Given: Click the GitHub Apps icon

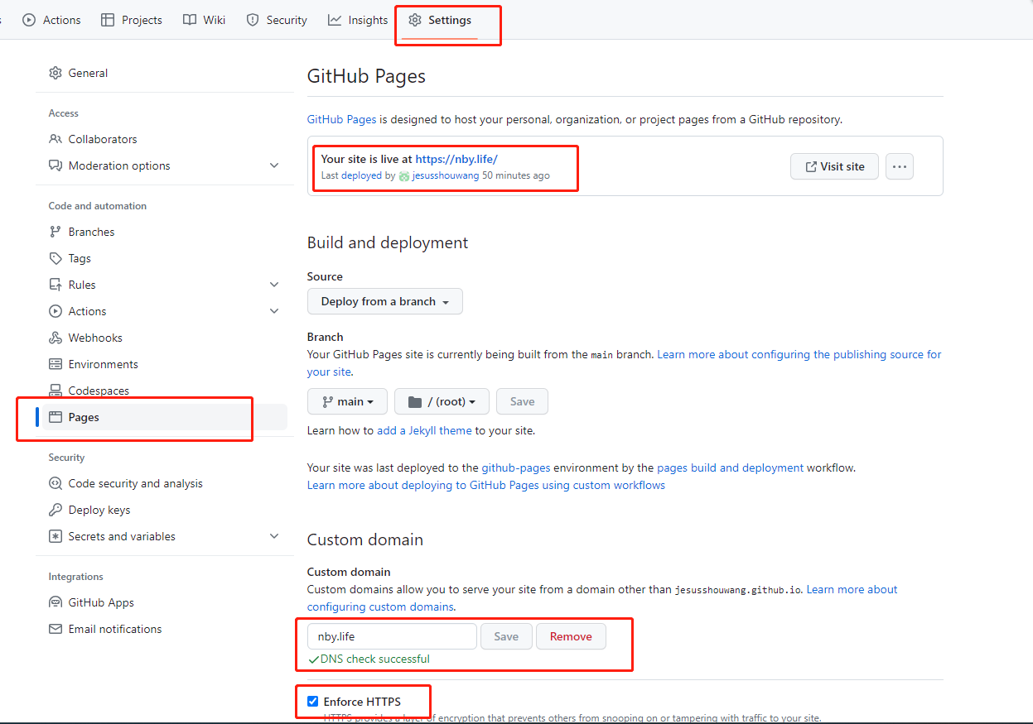Looking at the screenshot, I should pos(56,602).
